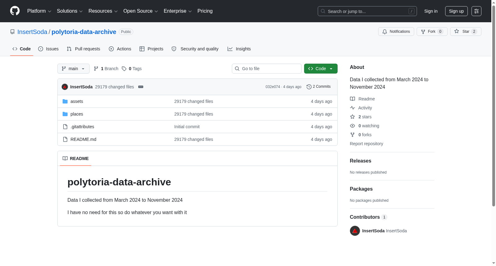Expand commit message ellipsis button

141,87
